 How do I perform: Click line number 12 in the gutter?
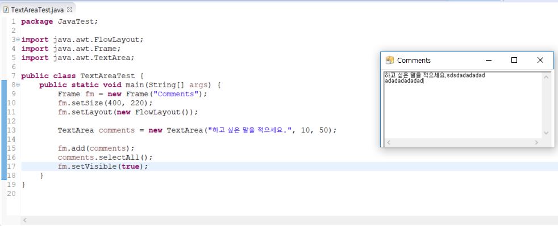coord(11,121)
